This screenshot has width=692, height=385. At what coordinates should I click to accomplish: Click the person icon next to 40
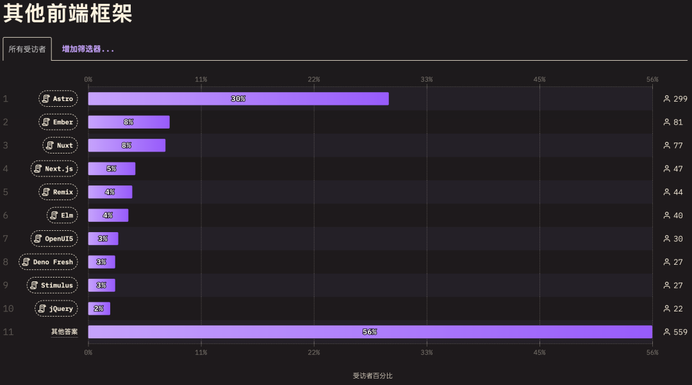coord(667,216)
